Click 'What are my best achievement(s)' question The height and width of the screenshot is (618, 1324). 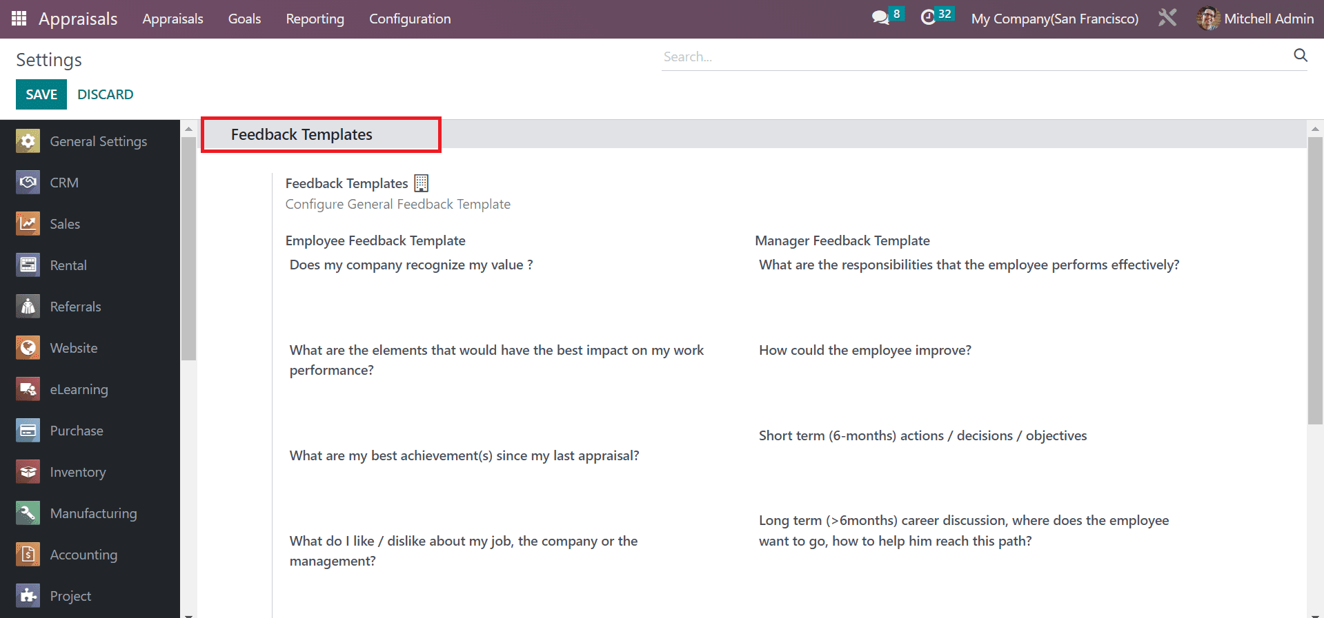click(x=464, y=455)
